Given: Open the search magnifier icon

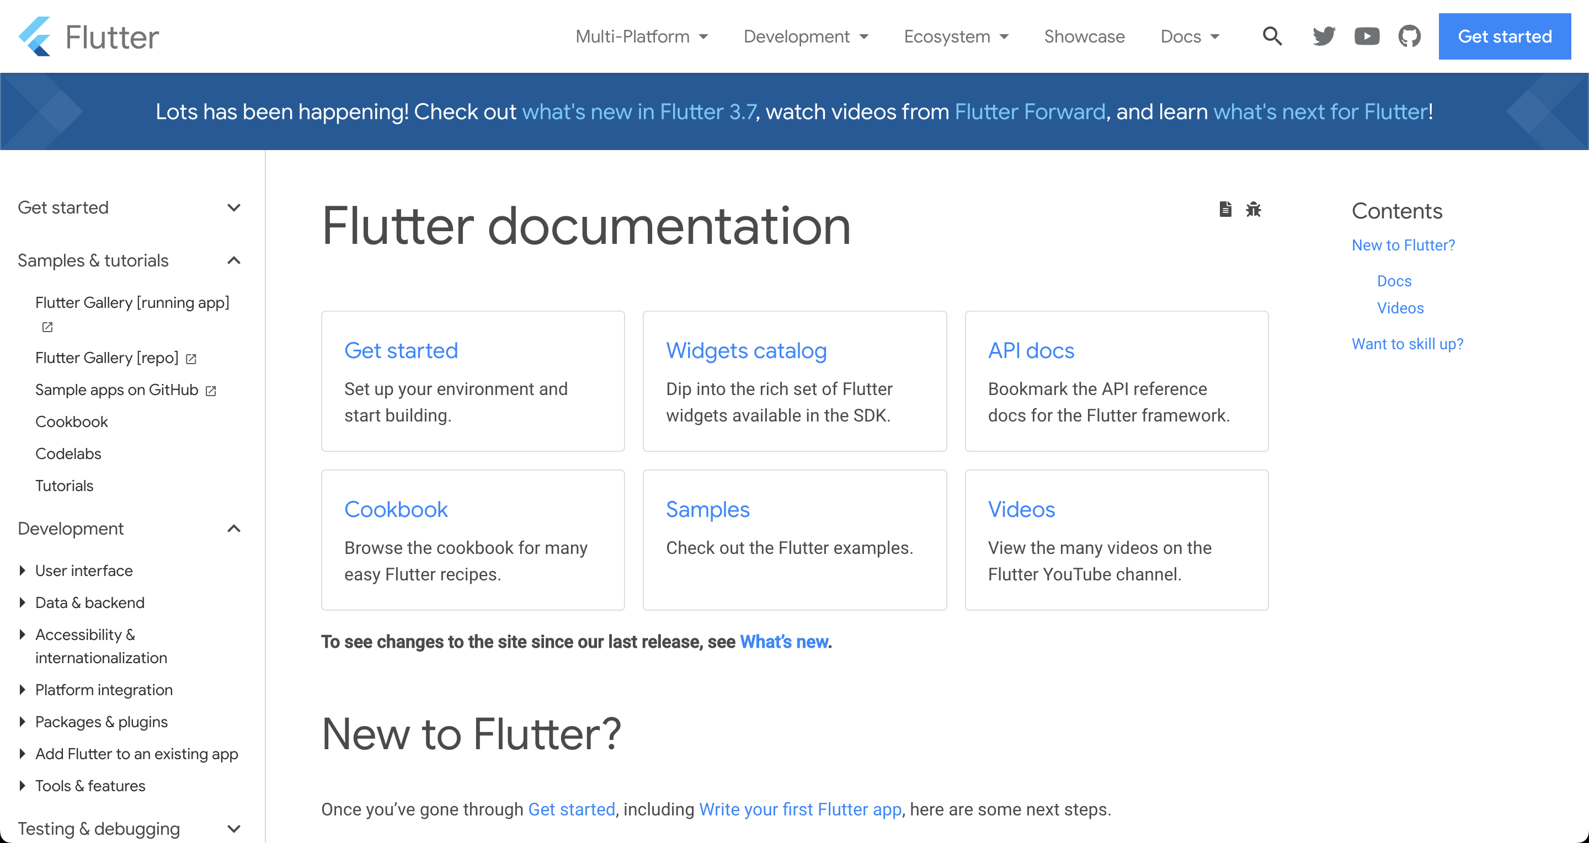Looking at the screenshot, I should pos(1272,36).
